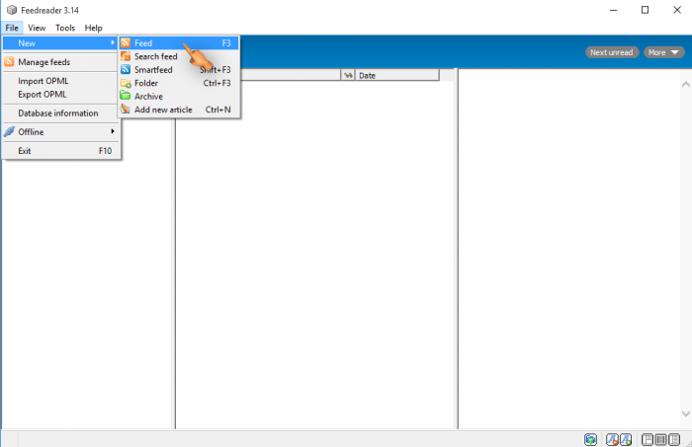Open the View menu
This screenshot has height=447, width=692.
click(37, 28)
